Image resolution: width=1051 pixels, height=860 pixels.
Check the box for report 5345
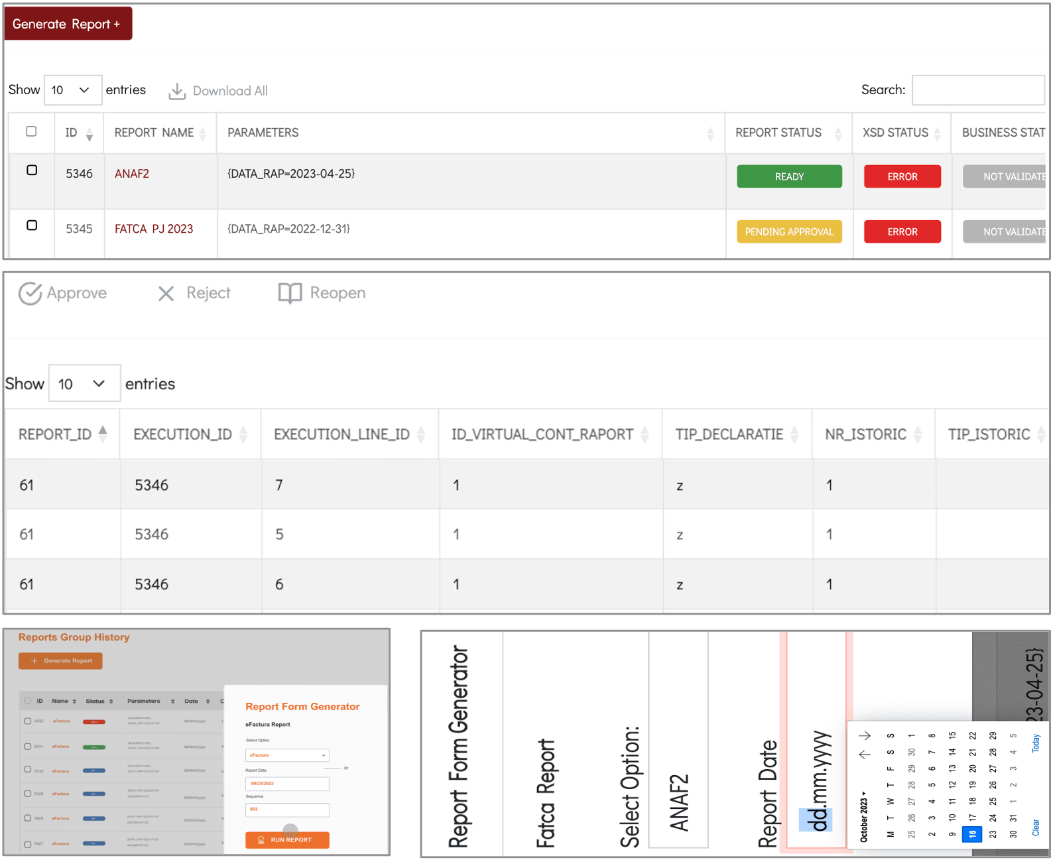point(32,225)
